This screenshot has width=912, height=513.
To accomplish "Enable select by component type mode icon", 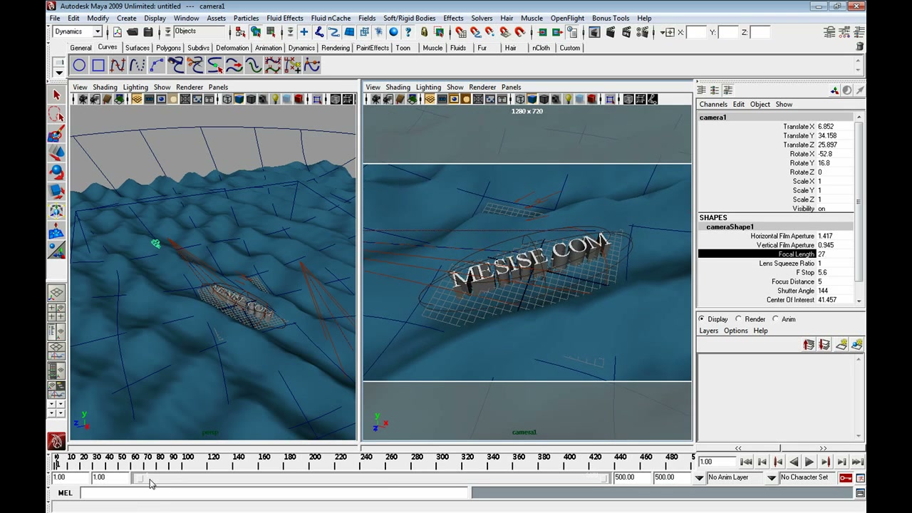I will click(271, 32).
